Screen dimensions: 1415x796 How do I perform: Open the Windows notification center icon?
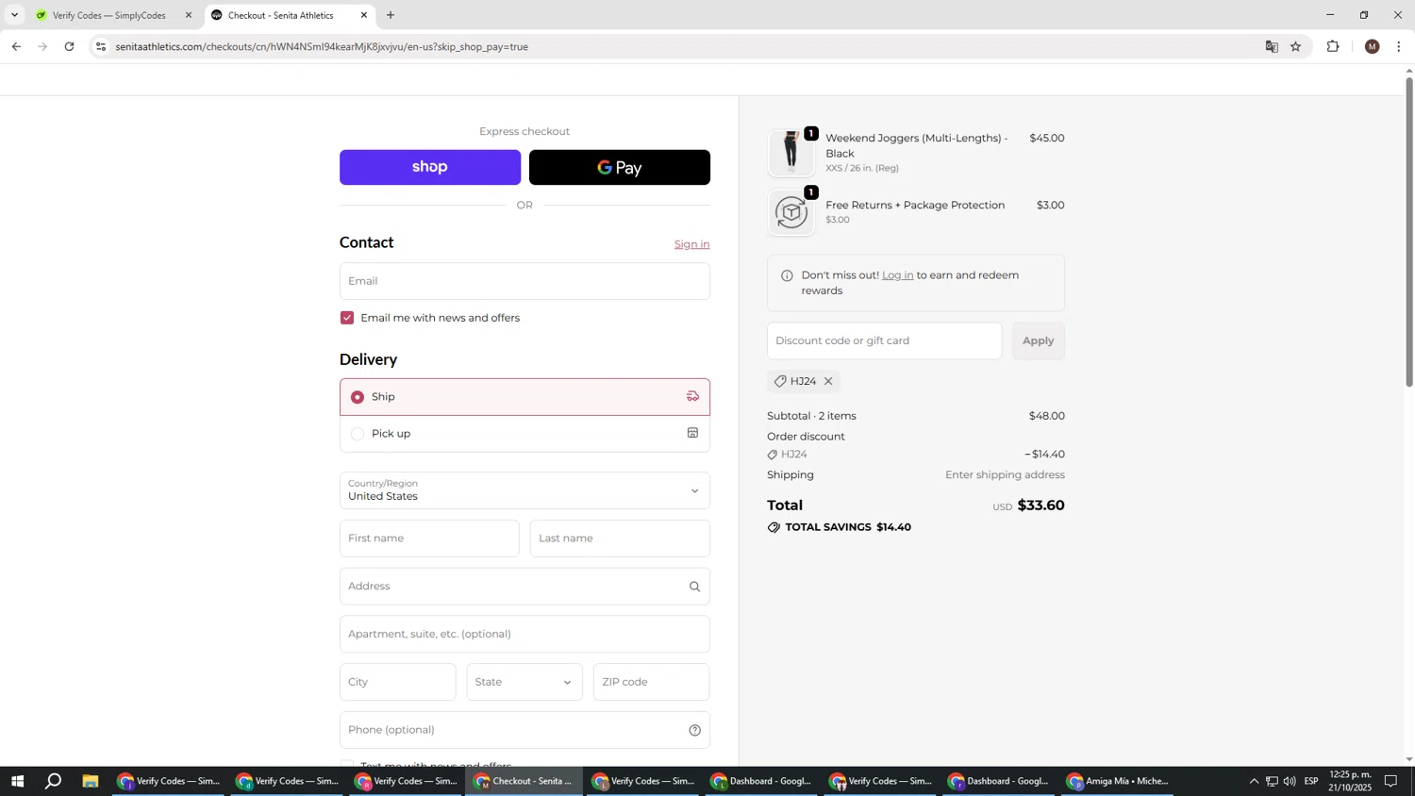(1391, 781)
